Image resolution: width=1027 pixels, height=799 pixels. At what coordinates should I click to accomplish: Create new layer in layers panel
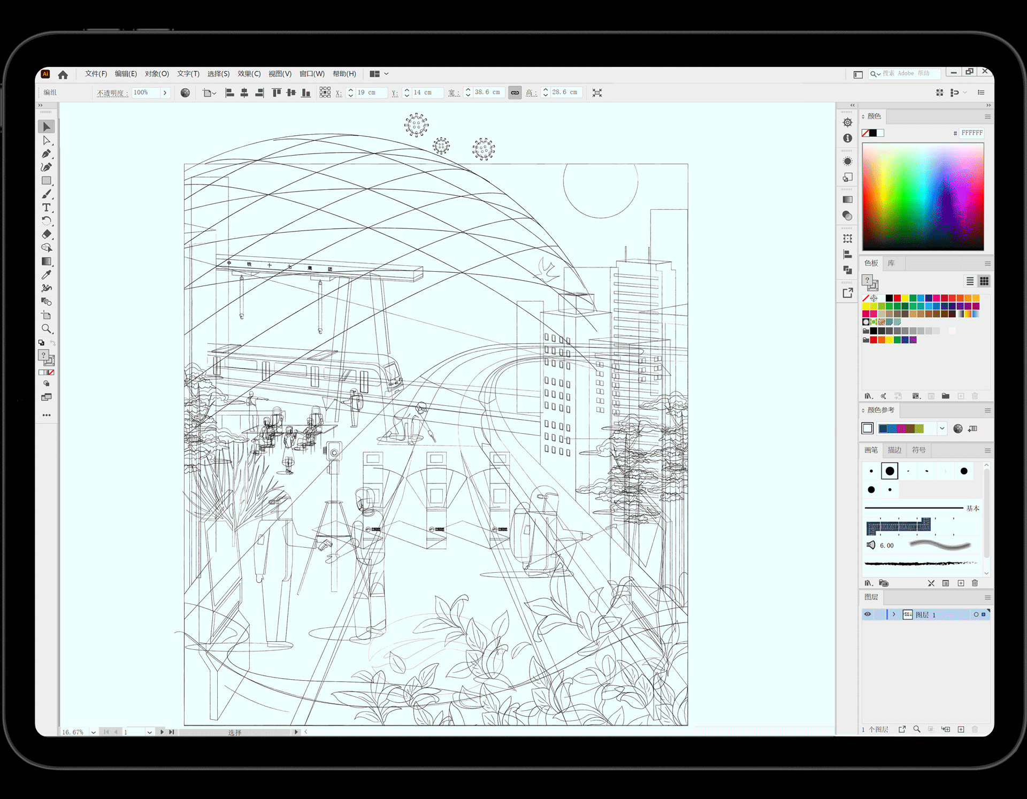coord(961,729)
